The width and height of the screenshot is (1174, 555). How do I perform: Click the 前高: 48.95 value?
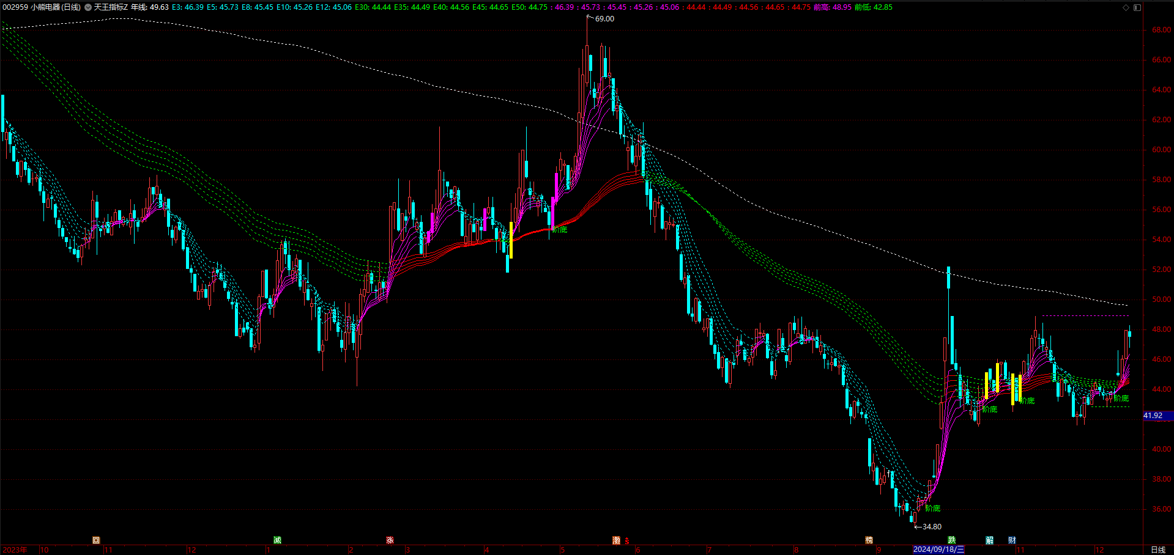832,7
